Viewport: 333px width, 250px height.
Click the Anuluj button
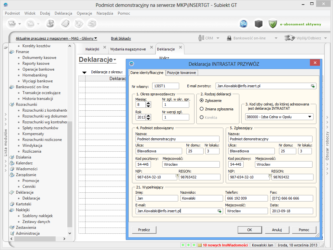pos(277,230)
